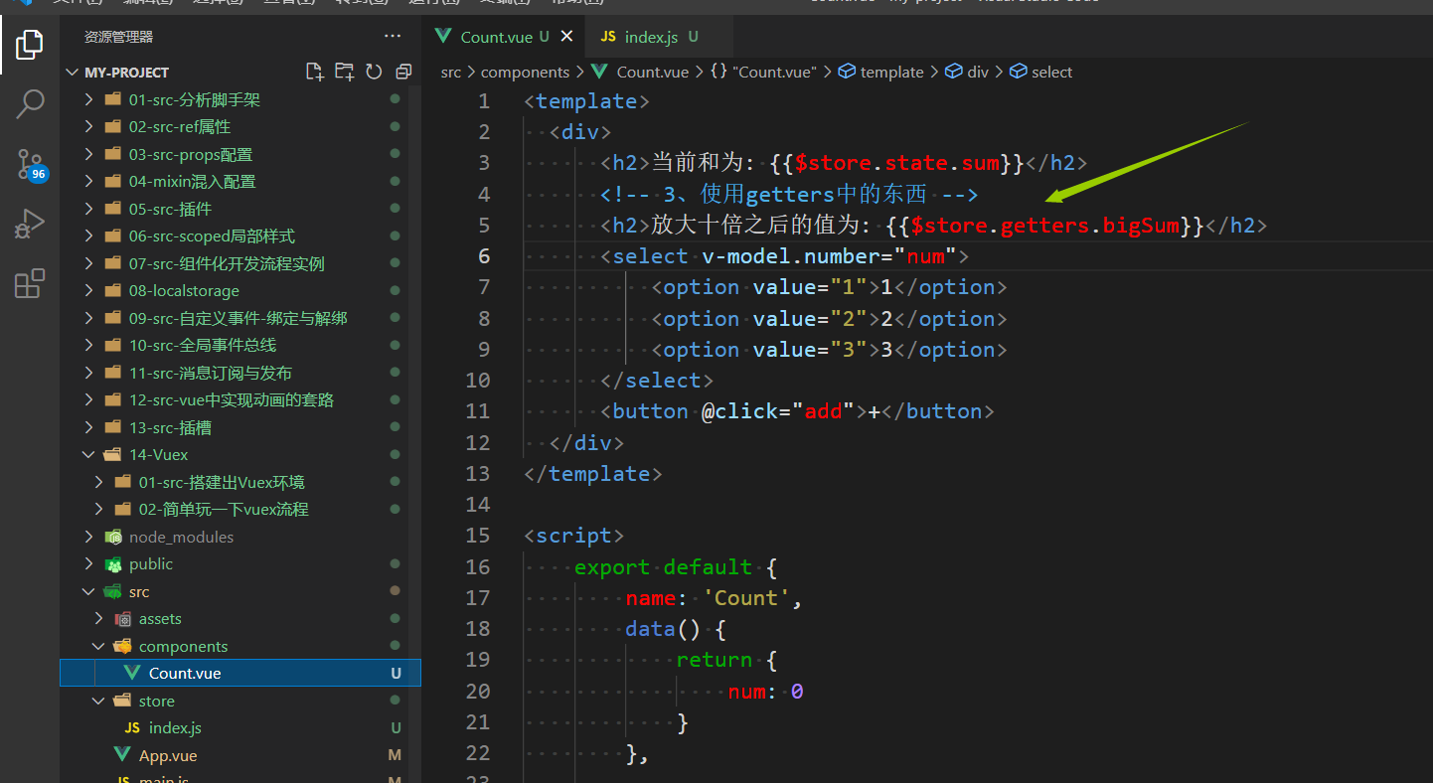Image resolution: width=1433 pixels, height=783 pixels.
Task: Expand the 06-src-scoped局部样式 folder
Action: click(x=240, y=236)
